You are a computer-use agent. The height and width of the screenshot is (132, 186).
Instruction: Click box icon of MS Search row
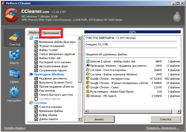[x=88, y=96]
